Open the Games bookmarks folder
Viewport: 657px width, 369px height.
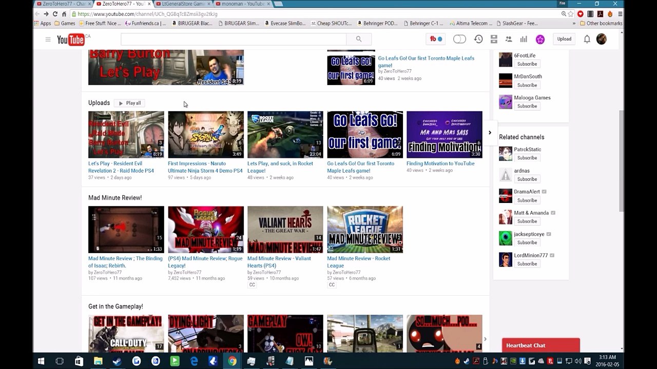click(x=65, y=23)
